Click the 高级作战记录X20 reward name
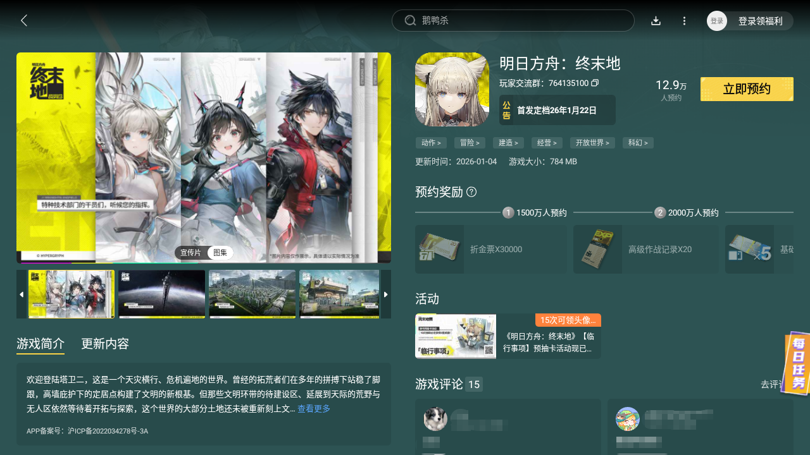Screen dimensions: 810x455 click(x=660, y=250)
